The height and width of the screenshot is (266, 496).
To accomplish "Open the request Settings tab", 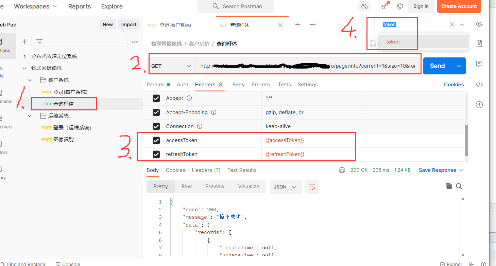I will [308, 85].
